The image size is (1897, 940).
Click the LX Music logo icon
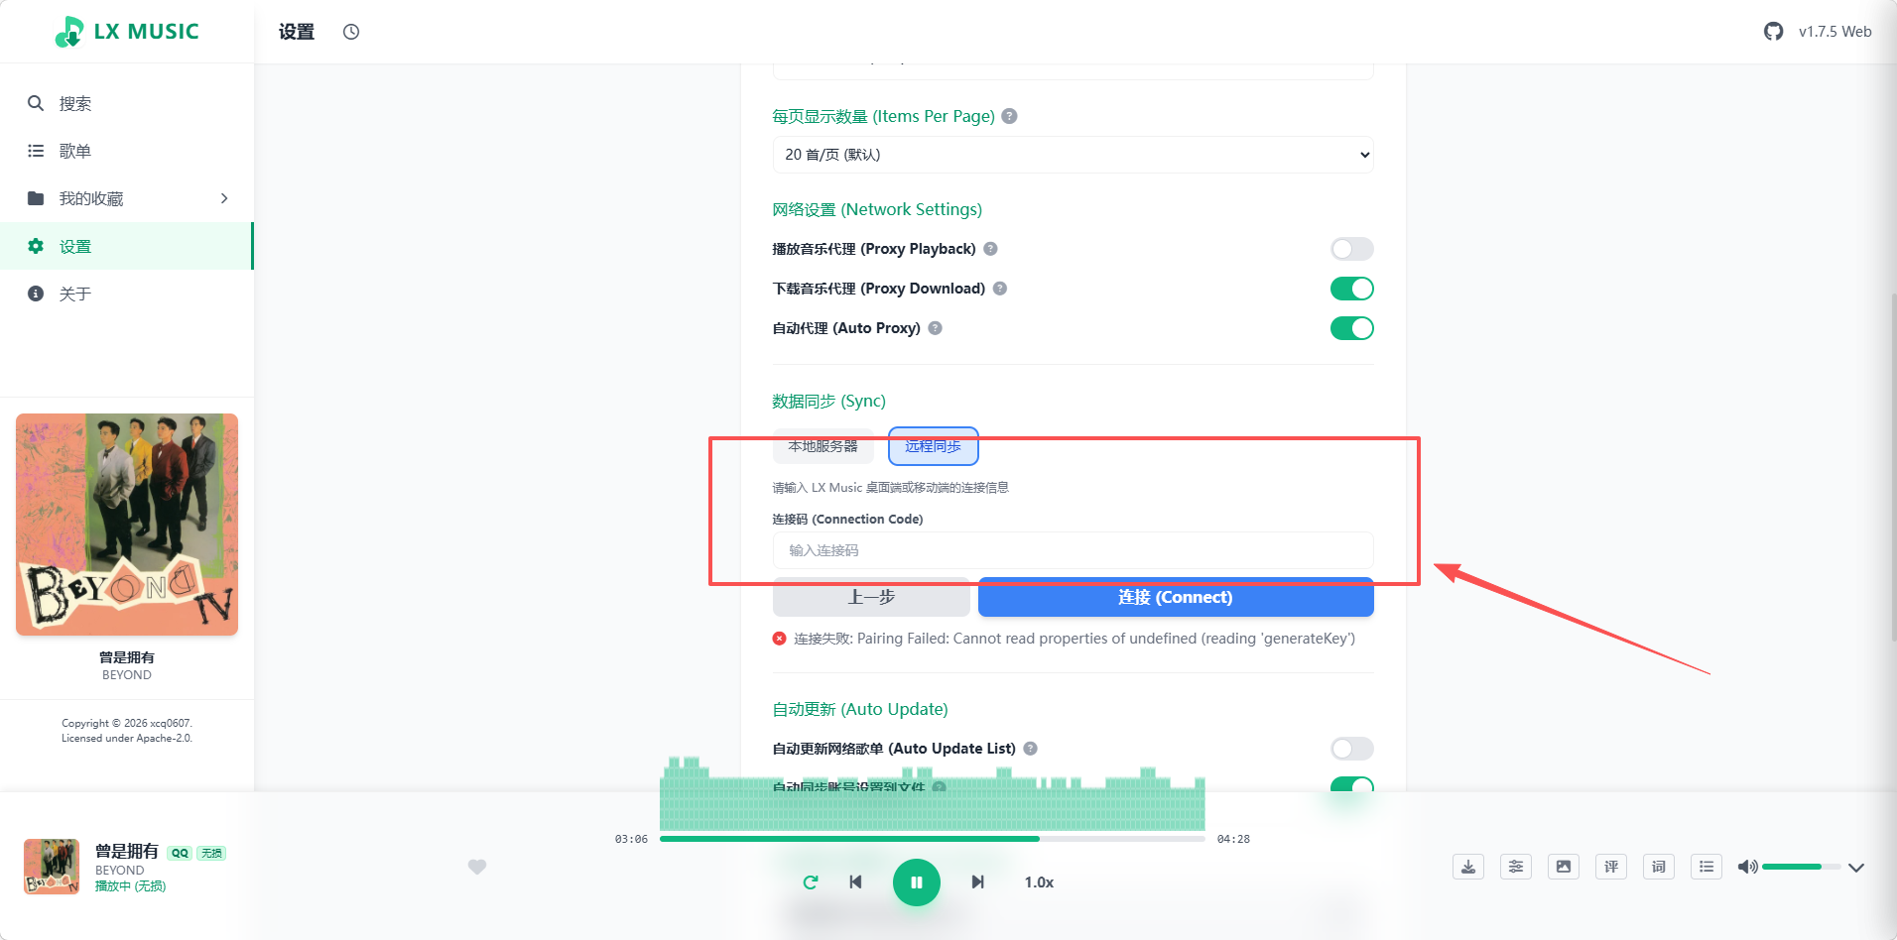pos(69,32)
